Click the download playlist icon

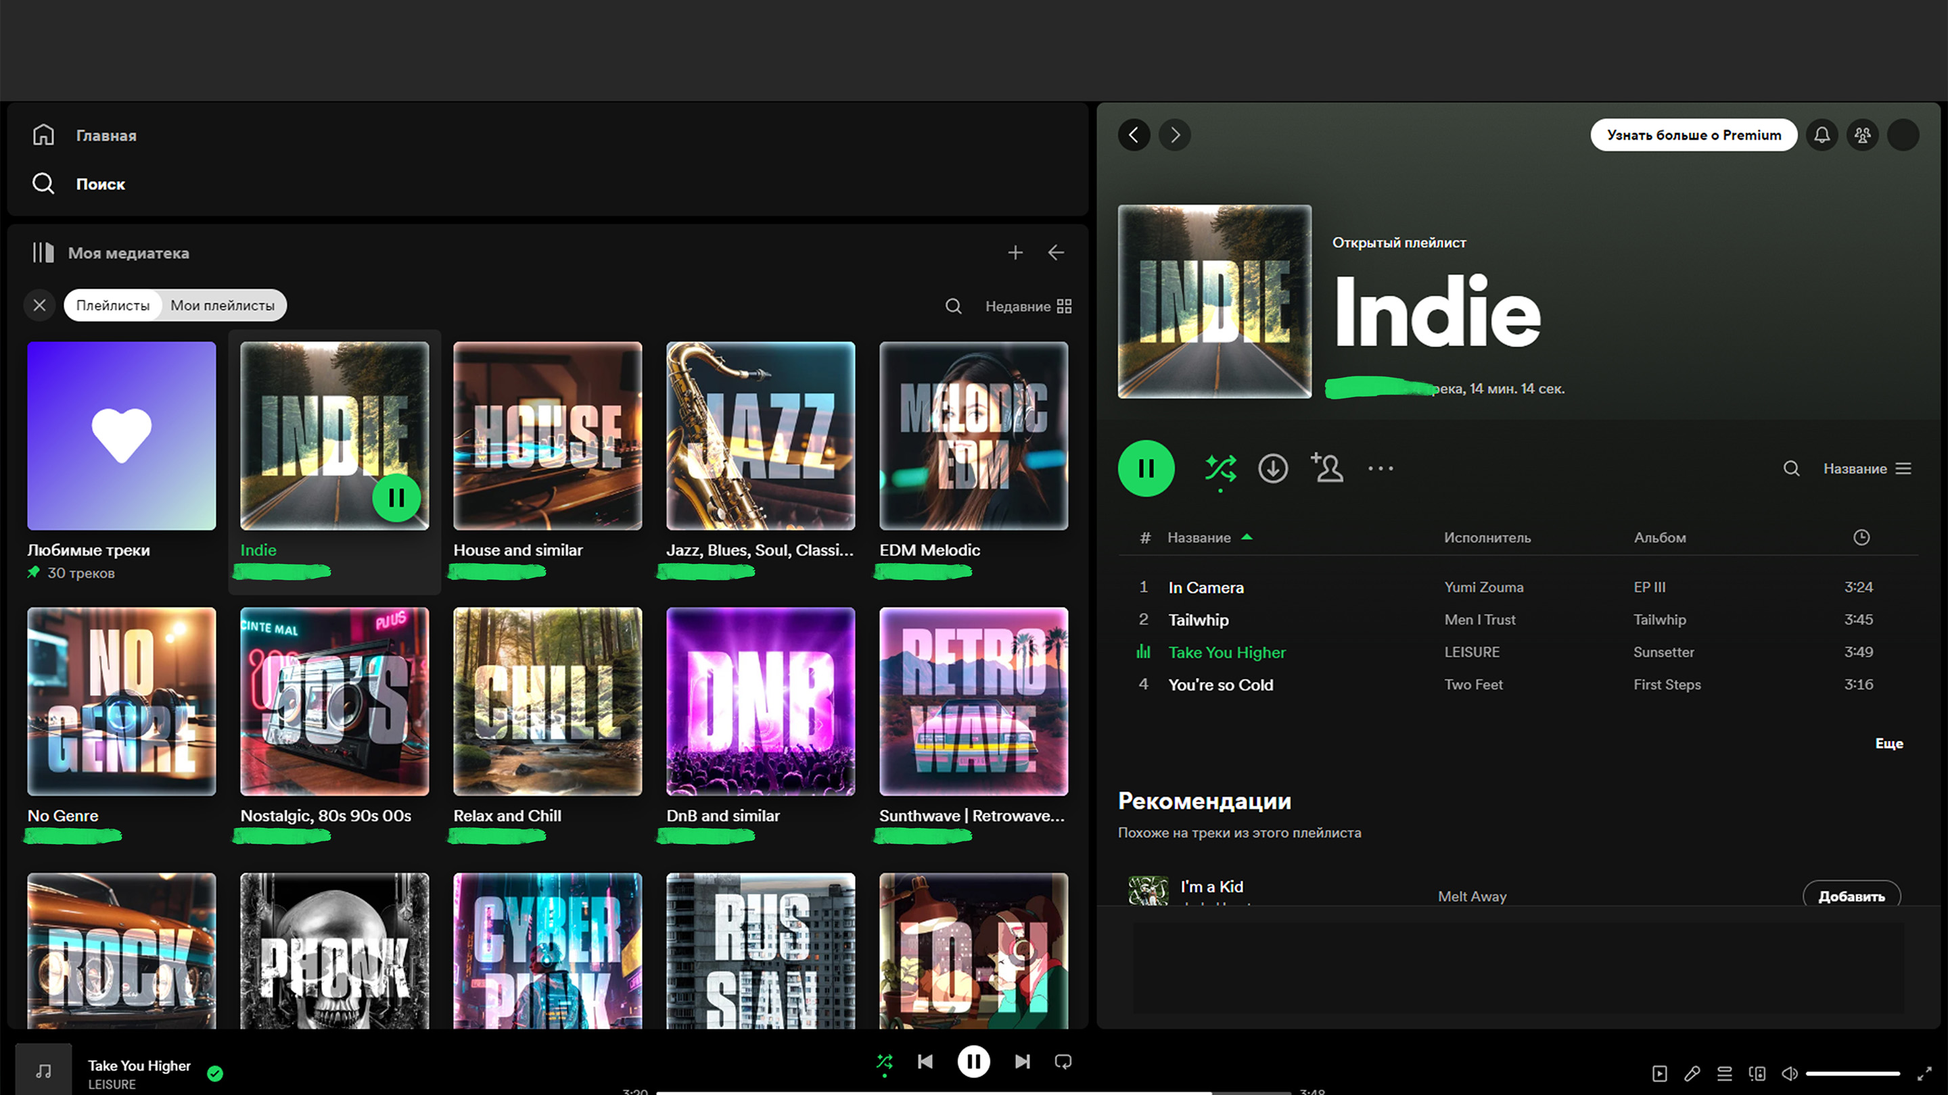pos(1273,468)
